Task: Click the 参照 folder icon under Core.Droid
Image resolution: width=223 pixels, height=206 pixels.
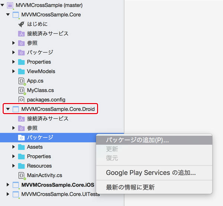Action: coord(21,128)
